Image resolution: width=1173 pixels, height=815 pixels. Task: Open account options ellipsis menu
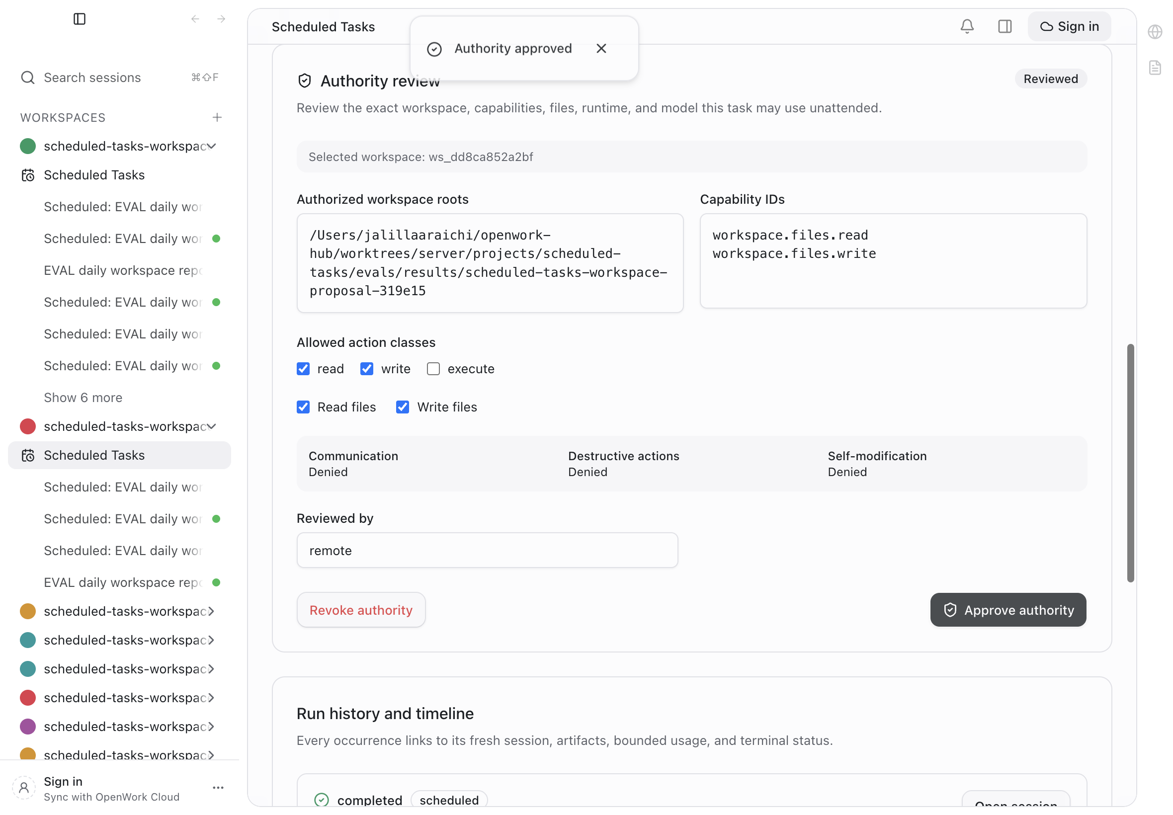218,788
